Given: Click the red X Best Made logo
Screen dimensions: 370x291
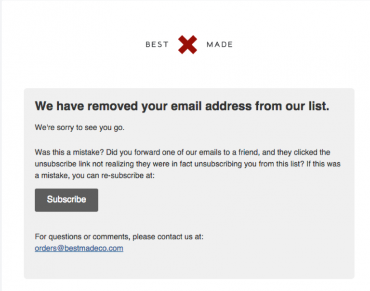Looking at the screenshot, I should coord(187,45).
